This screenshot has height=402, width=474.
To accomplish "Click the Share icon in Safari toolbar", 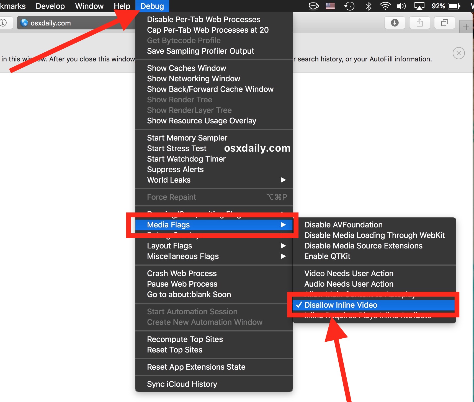I will [419, 23].
